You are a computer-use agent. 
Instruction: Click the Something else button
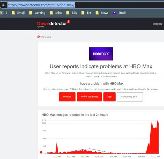coord(130,97)
